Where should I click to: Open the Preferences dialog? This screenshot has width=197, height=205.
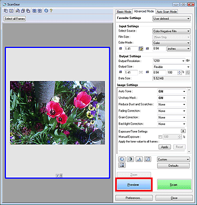point(134,198)
